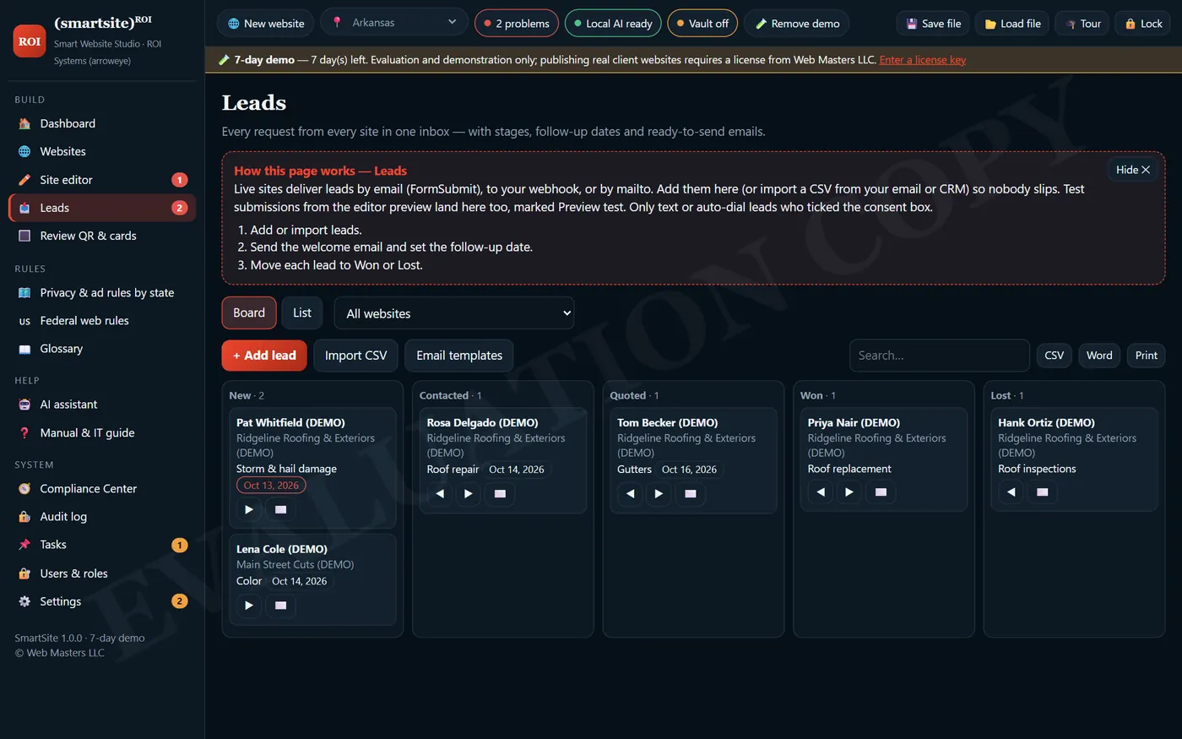The image size is (1182, 739).
Task: Focus the leads Search field
Action: coord(939,356)
